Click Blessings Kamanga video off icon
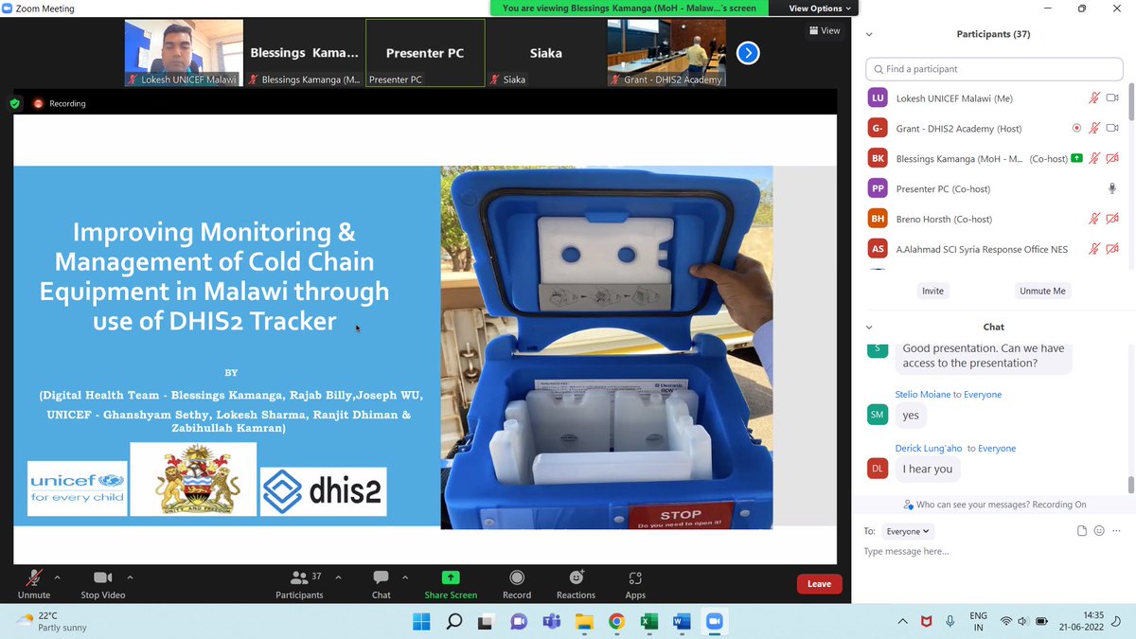This screenshot has height=639, width=1136. click(x=1112, y=159)
